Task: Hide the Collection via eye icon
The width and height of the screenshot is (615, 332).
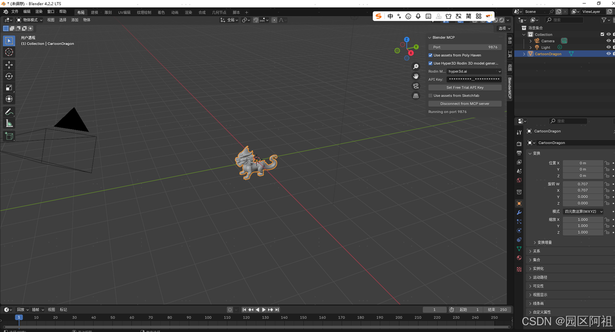Action: pyautogui.click(x=609, y=35)
